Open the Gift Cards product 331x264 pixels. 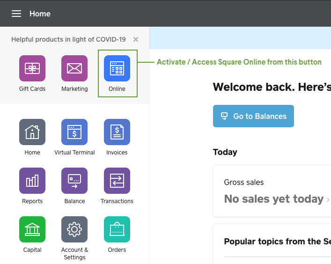(x=32, y=68)
